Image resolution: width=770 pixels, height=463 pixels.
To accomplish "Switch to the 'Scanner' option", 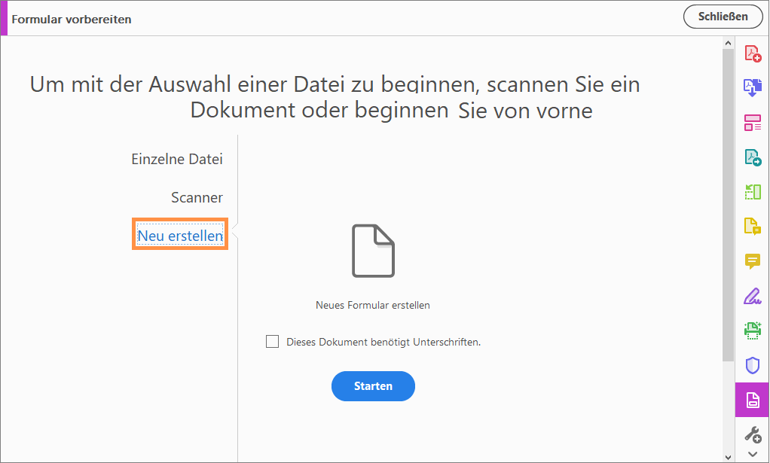I will click(197, 197).
